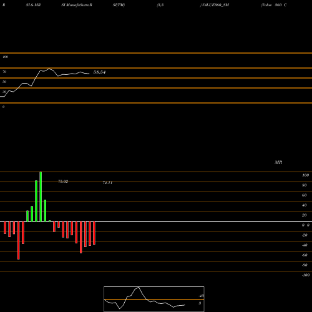Click the SI & MR header label

click(33, 5)
